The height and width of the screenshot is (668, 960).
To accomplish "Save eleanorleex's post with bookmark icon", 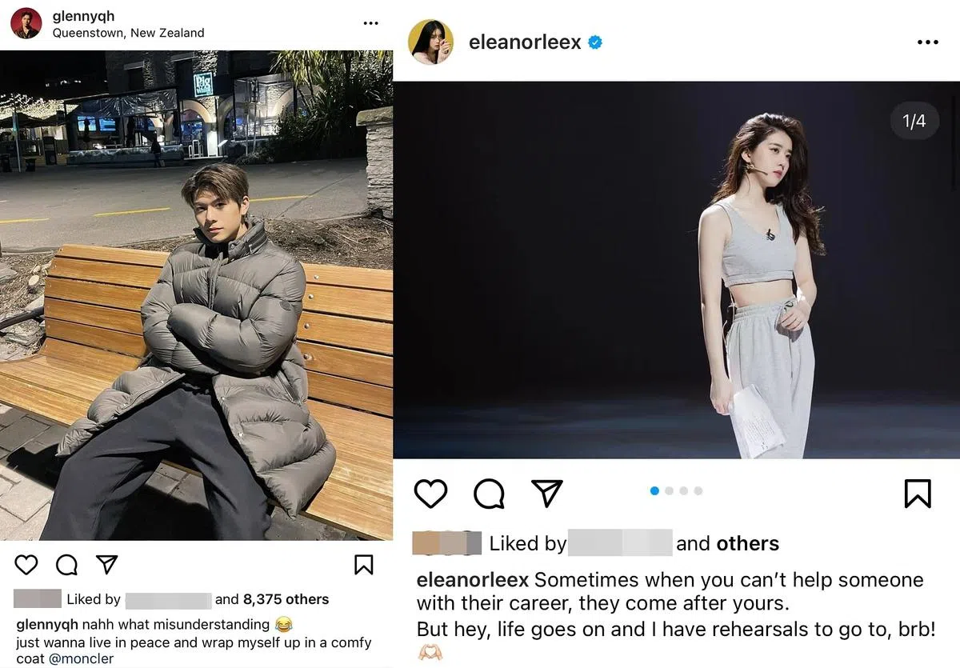I will 918,494.
